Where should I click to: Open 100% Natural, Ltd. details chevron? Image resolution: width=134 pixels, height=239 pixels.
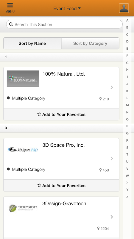pos(112,87)
